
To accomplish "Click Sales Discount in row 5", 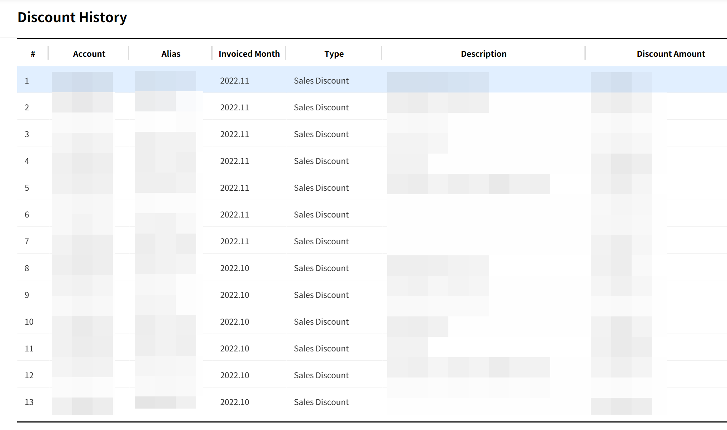I will (x=321, y=188).
